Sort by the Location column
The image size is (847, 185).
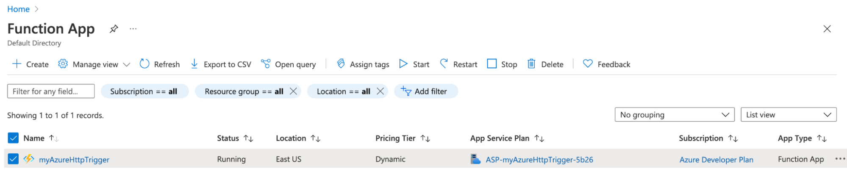[298, 138]
